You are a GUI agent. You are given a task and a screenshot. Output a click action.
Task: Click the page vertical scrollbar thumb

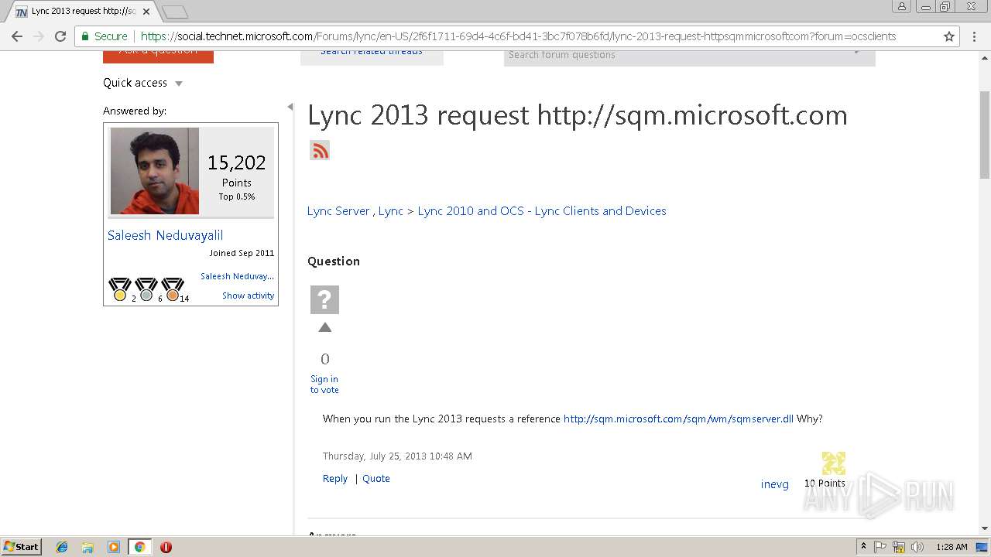[985, 133]
